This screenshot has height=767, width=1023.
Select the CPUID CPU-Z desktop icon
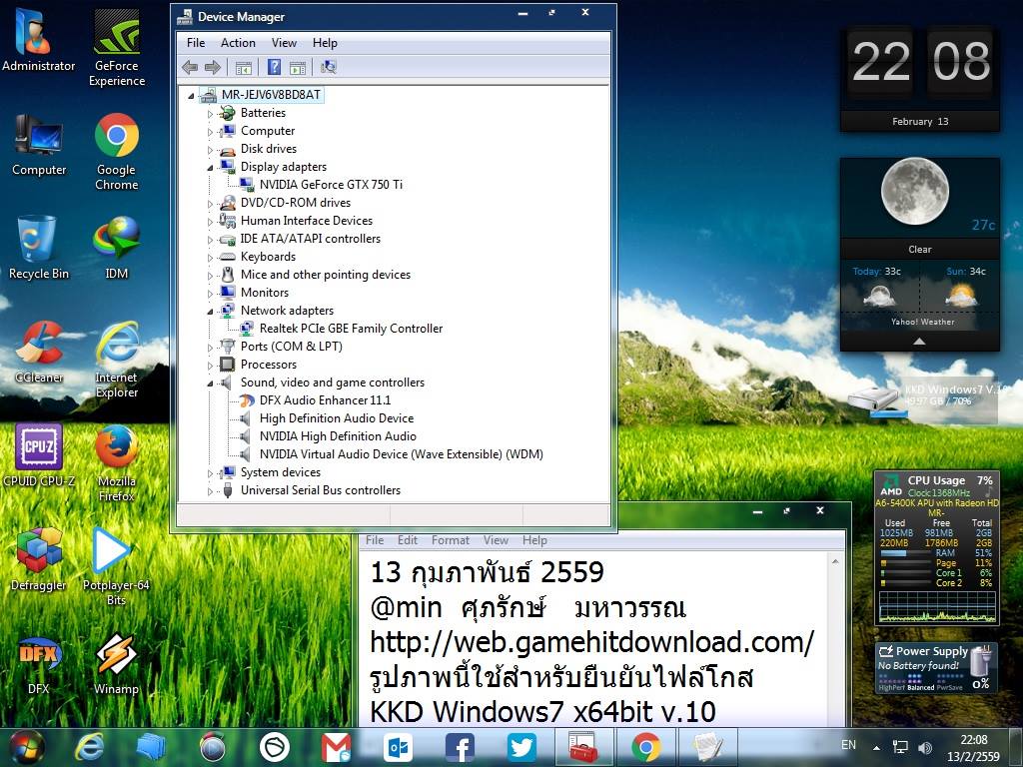39,455
